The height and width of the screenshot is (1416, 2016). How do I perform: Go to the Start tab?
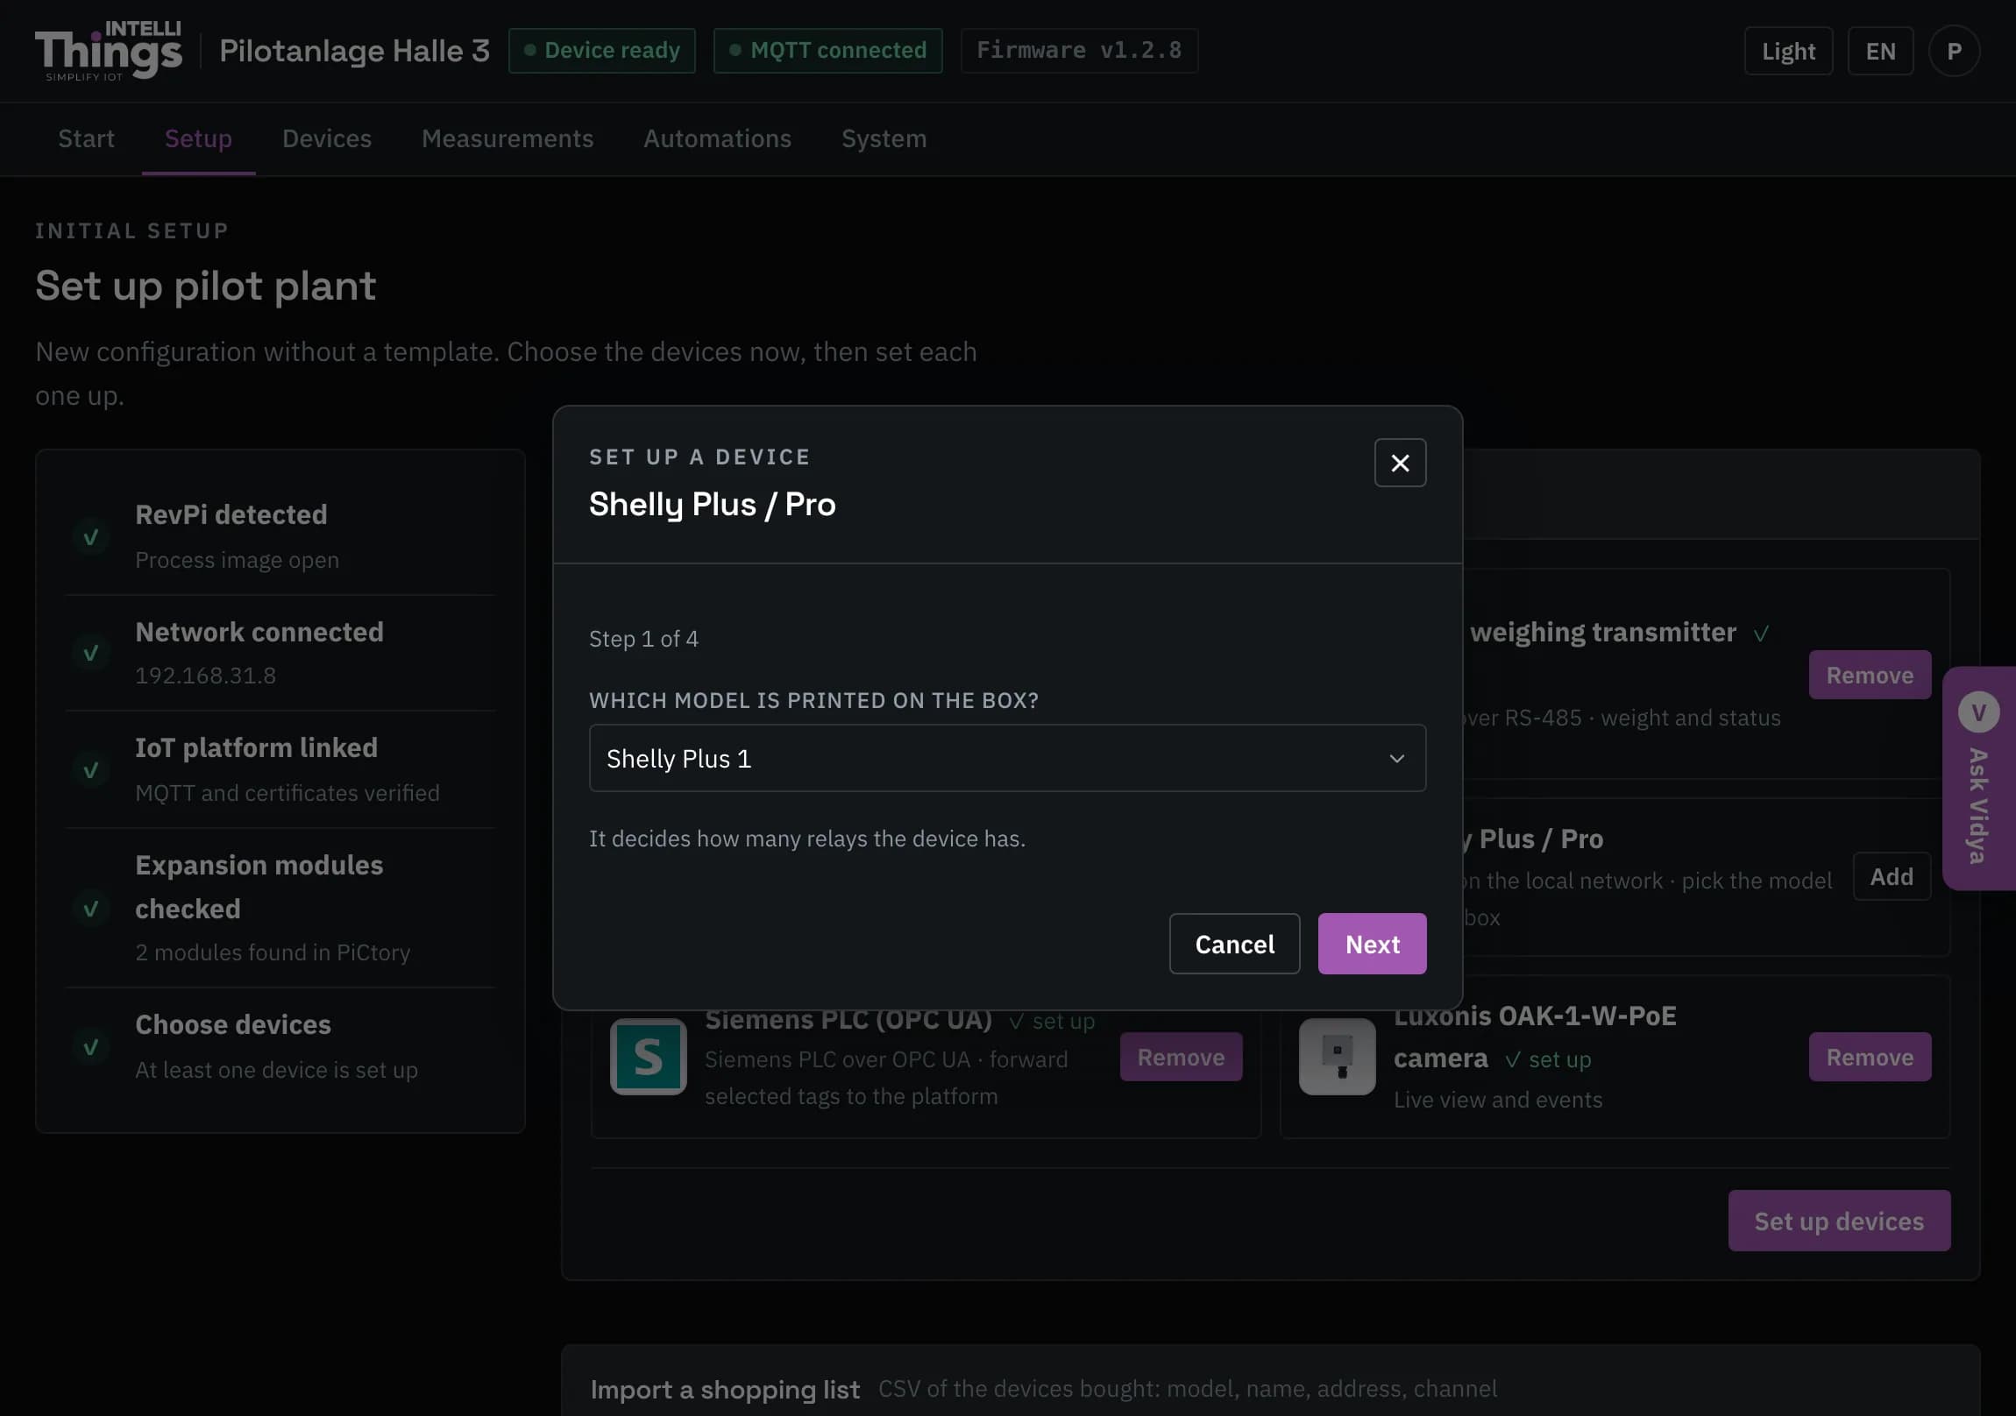tap(86, 138)
